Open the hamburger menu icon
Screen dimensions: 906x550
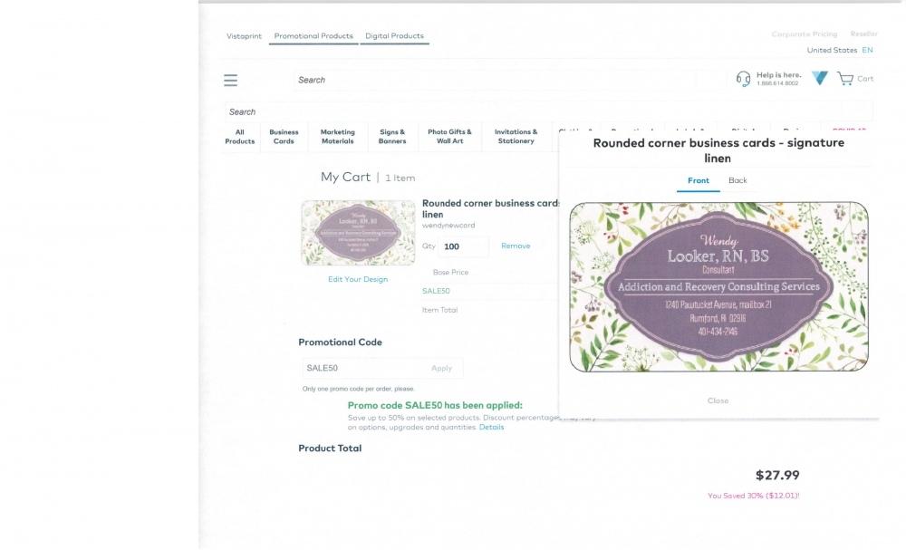[x=231, y=81]
